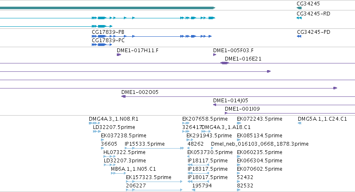This screenshot has width=355, height=192.
Task: Click the IP18117.5prime label
Action: (x=208, y=161)
